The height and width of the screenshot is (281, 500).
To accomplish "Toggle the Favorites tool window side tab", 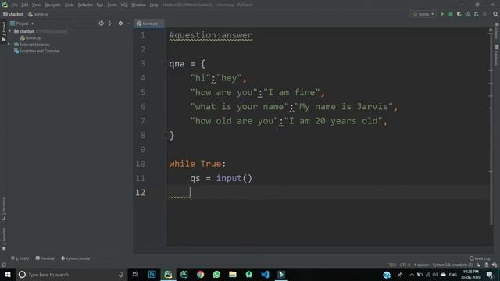I will pyautogui.click(x=4, y=239).
